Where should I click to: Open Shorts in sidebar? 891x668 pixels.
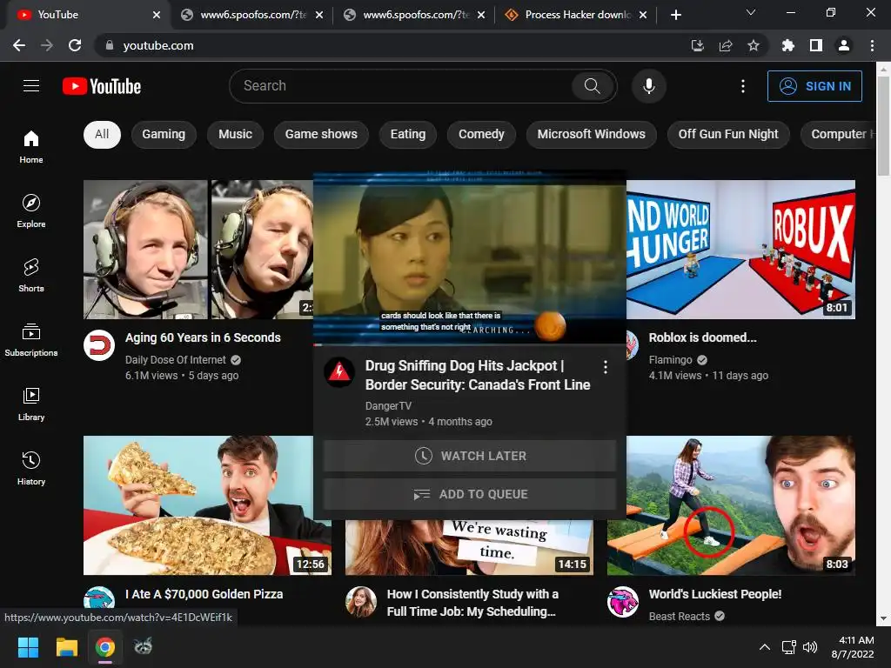(x=31, y=276)
